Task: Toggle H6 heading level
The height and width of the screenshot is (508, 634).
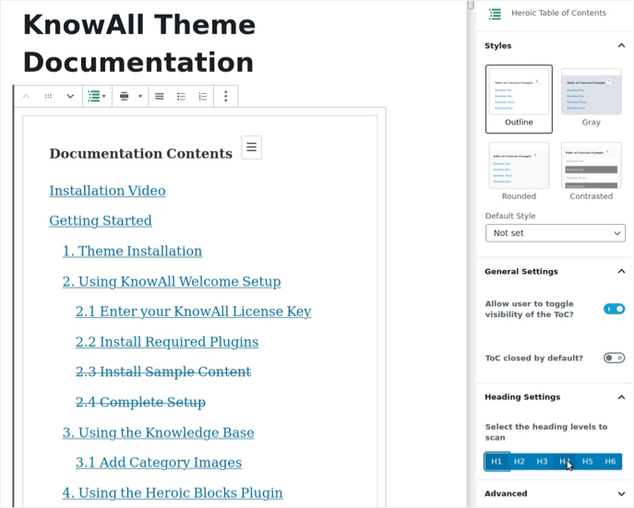Action: pyautogui.click(x=610, y=462)
